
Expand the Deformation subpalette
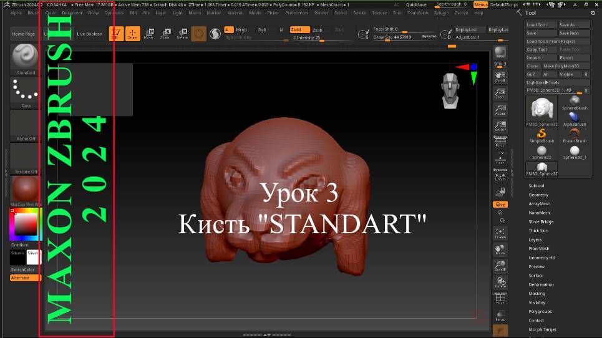point(541,284)
